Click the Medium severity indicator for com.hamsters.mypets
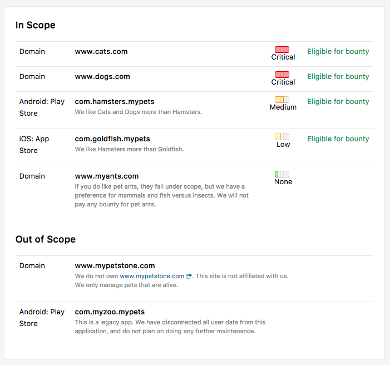Image resolution: width=390 pixels, height=365 pixels. pyautogui.click(x=282, y=100)
